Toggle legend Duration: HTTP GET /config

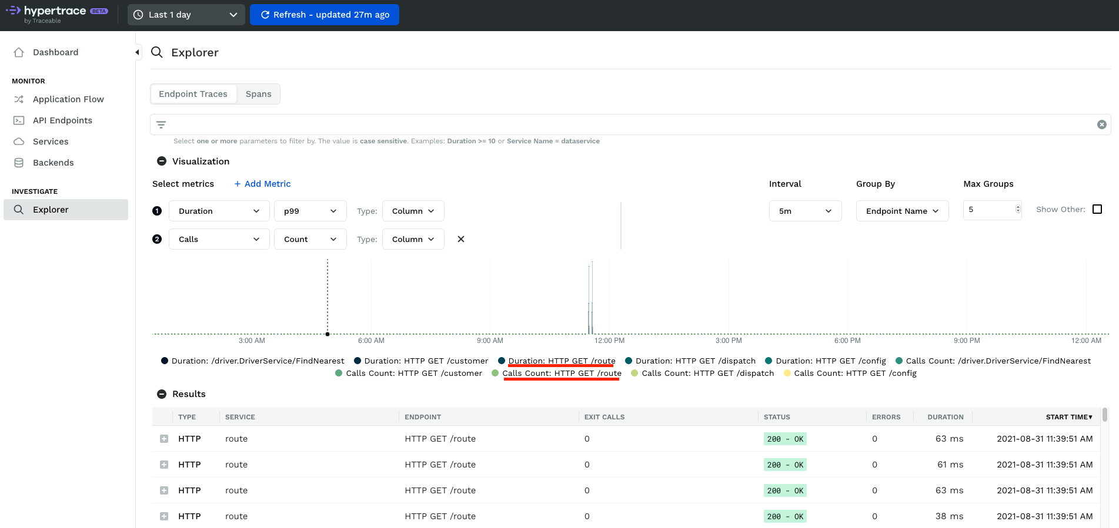pos(826,361)
